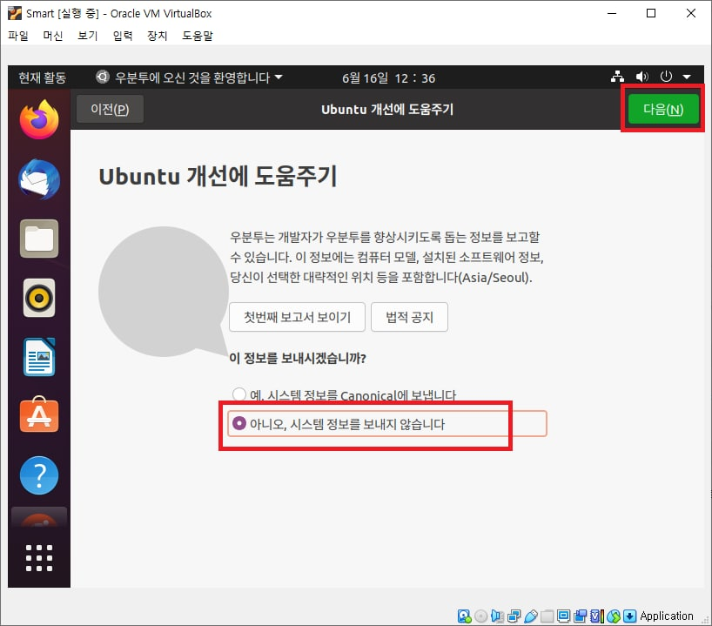Click the VirtualBox shared folders indicator
The width and height of the screenshot is (712, 626).
[547, 616]
